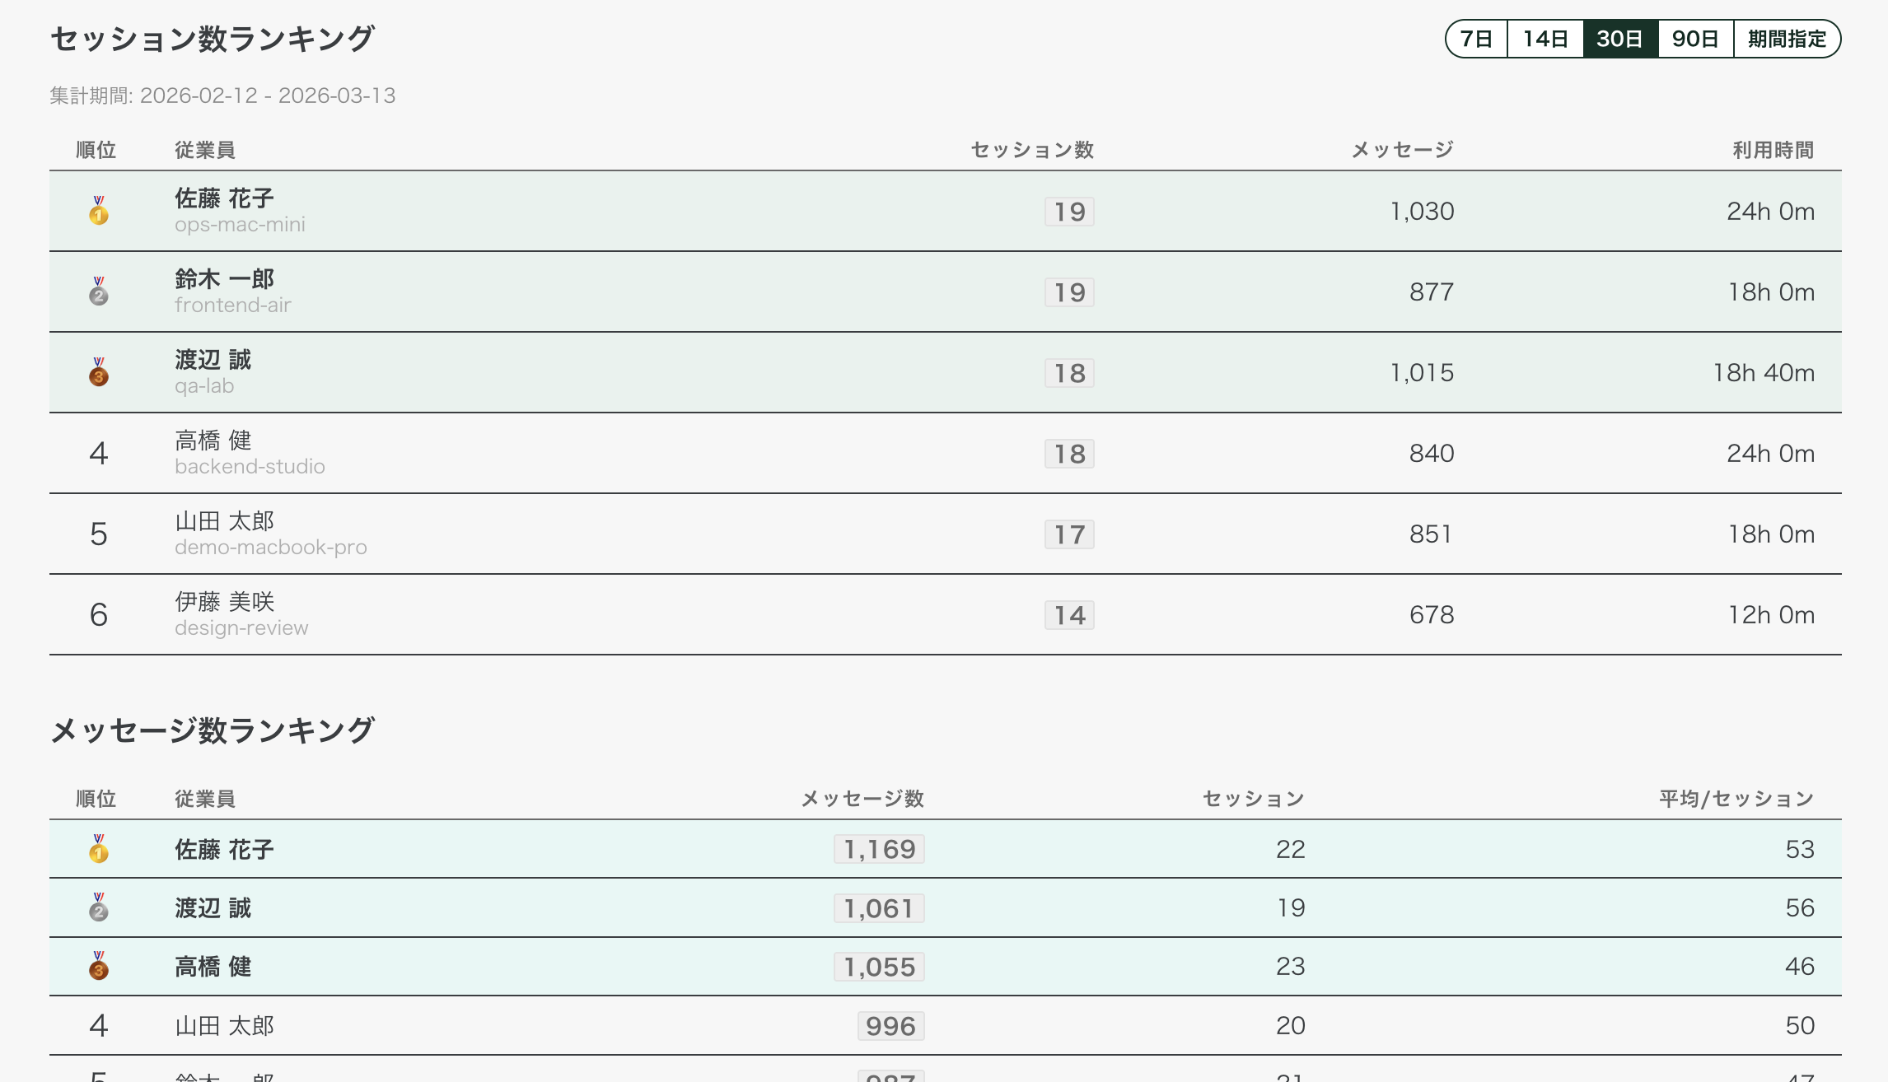This screenshot has height=1082, width=1888.
Task: Click the メッセージ数 column header
Action: coord(862,799)
